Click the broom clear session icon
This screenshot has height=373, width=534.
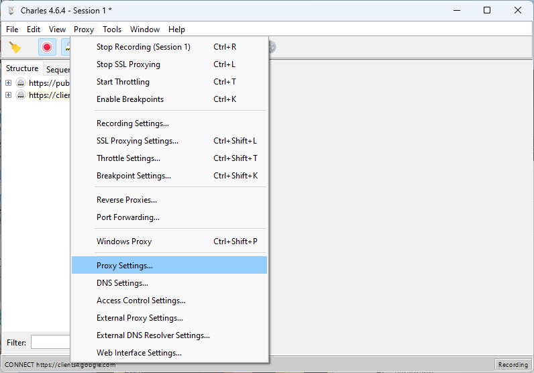click(15, 47)
